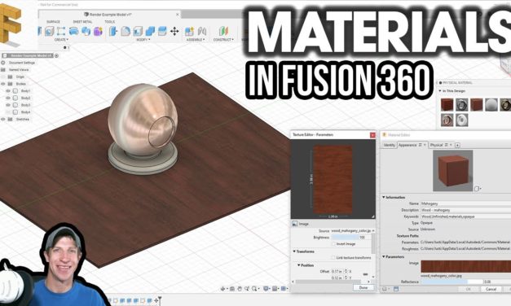Collapse the Position section

pos(299,265)
